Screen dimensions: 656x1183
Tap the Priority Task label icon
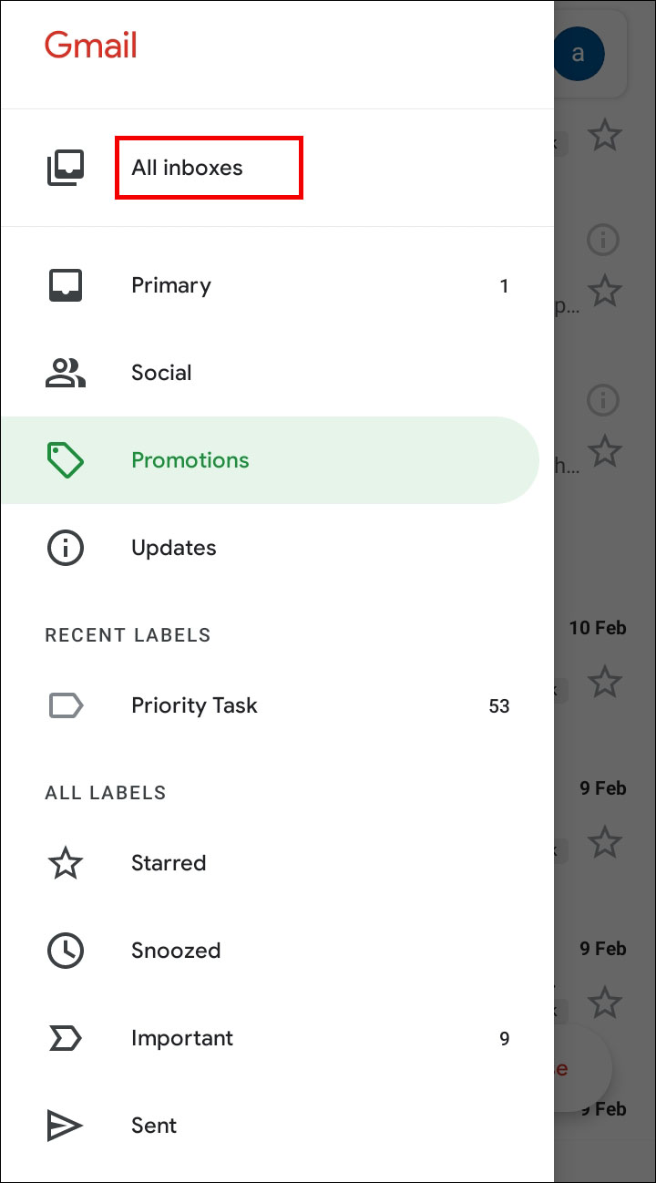pos(66,705)
